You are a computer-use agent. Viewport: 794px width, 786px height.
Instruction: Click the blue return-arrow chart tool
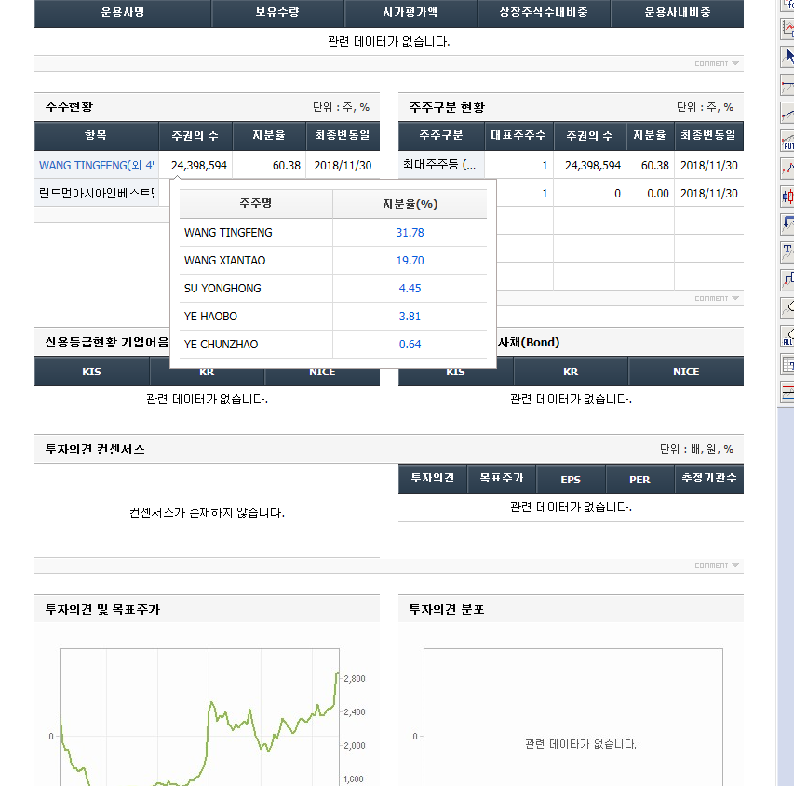coord(787,224)
